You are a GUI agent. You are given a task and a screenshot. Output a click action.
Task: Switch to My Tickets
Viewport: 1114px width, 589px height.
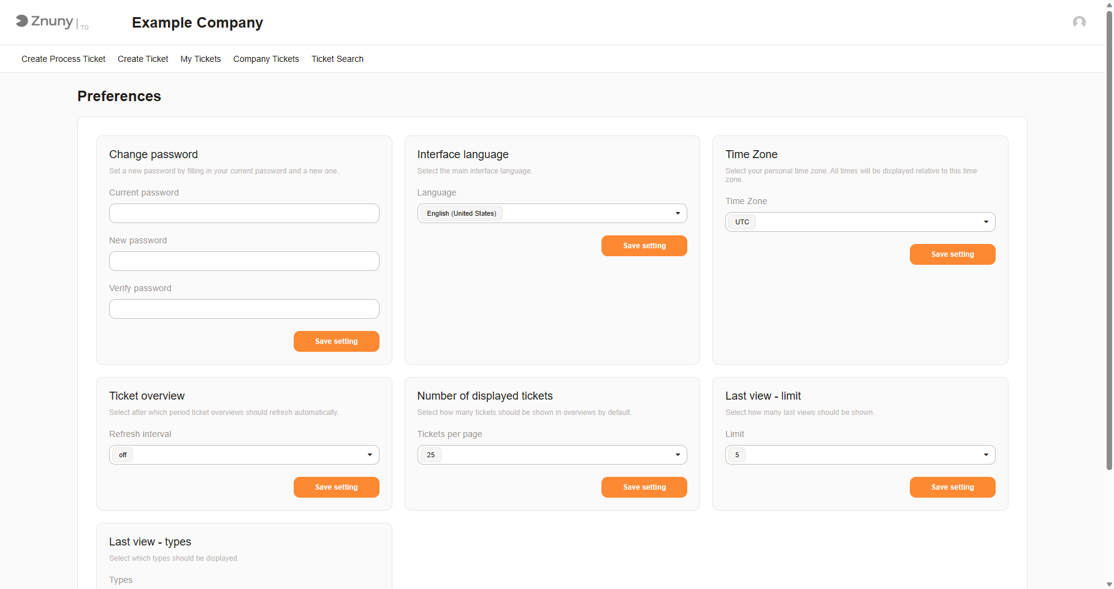click(x=200, y=59)
